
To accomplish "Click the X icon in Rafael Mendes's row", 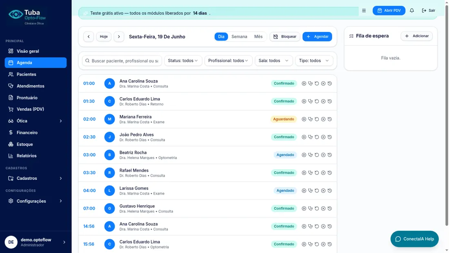I will (x=323, y=172).
